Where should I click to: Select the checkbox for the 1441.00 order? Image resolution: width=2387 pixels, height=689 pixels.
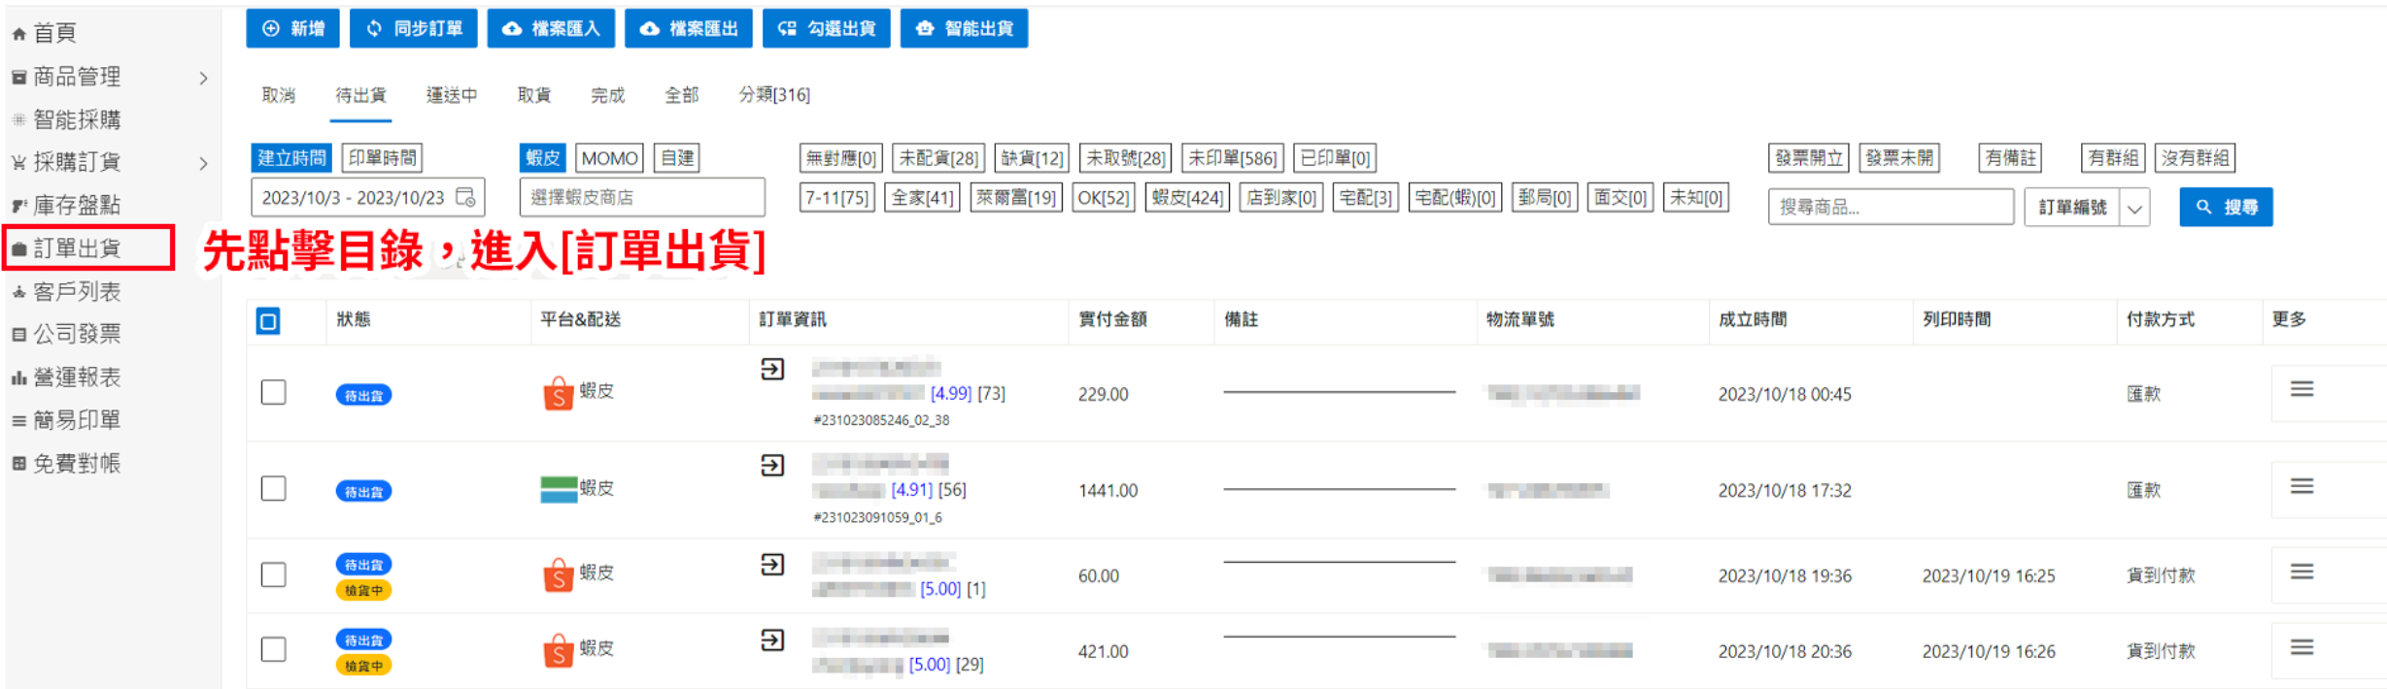[x=274, y=489]
